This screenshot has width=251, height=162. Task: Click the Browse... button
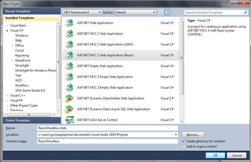pyautogui.click(x=193, y=134)
